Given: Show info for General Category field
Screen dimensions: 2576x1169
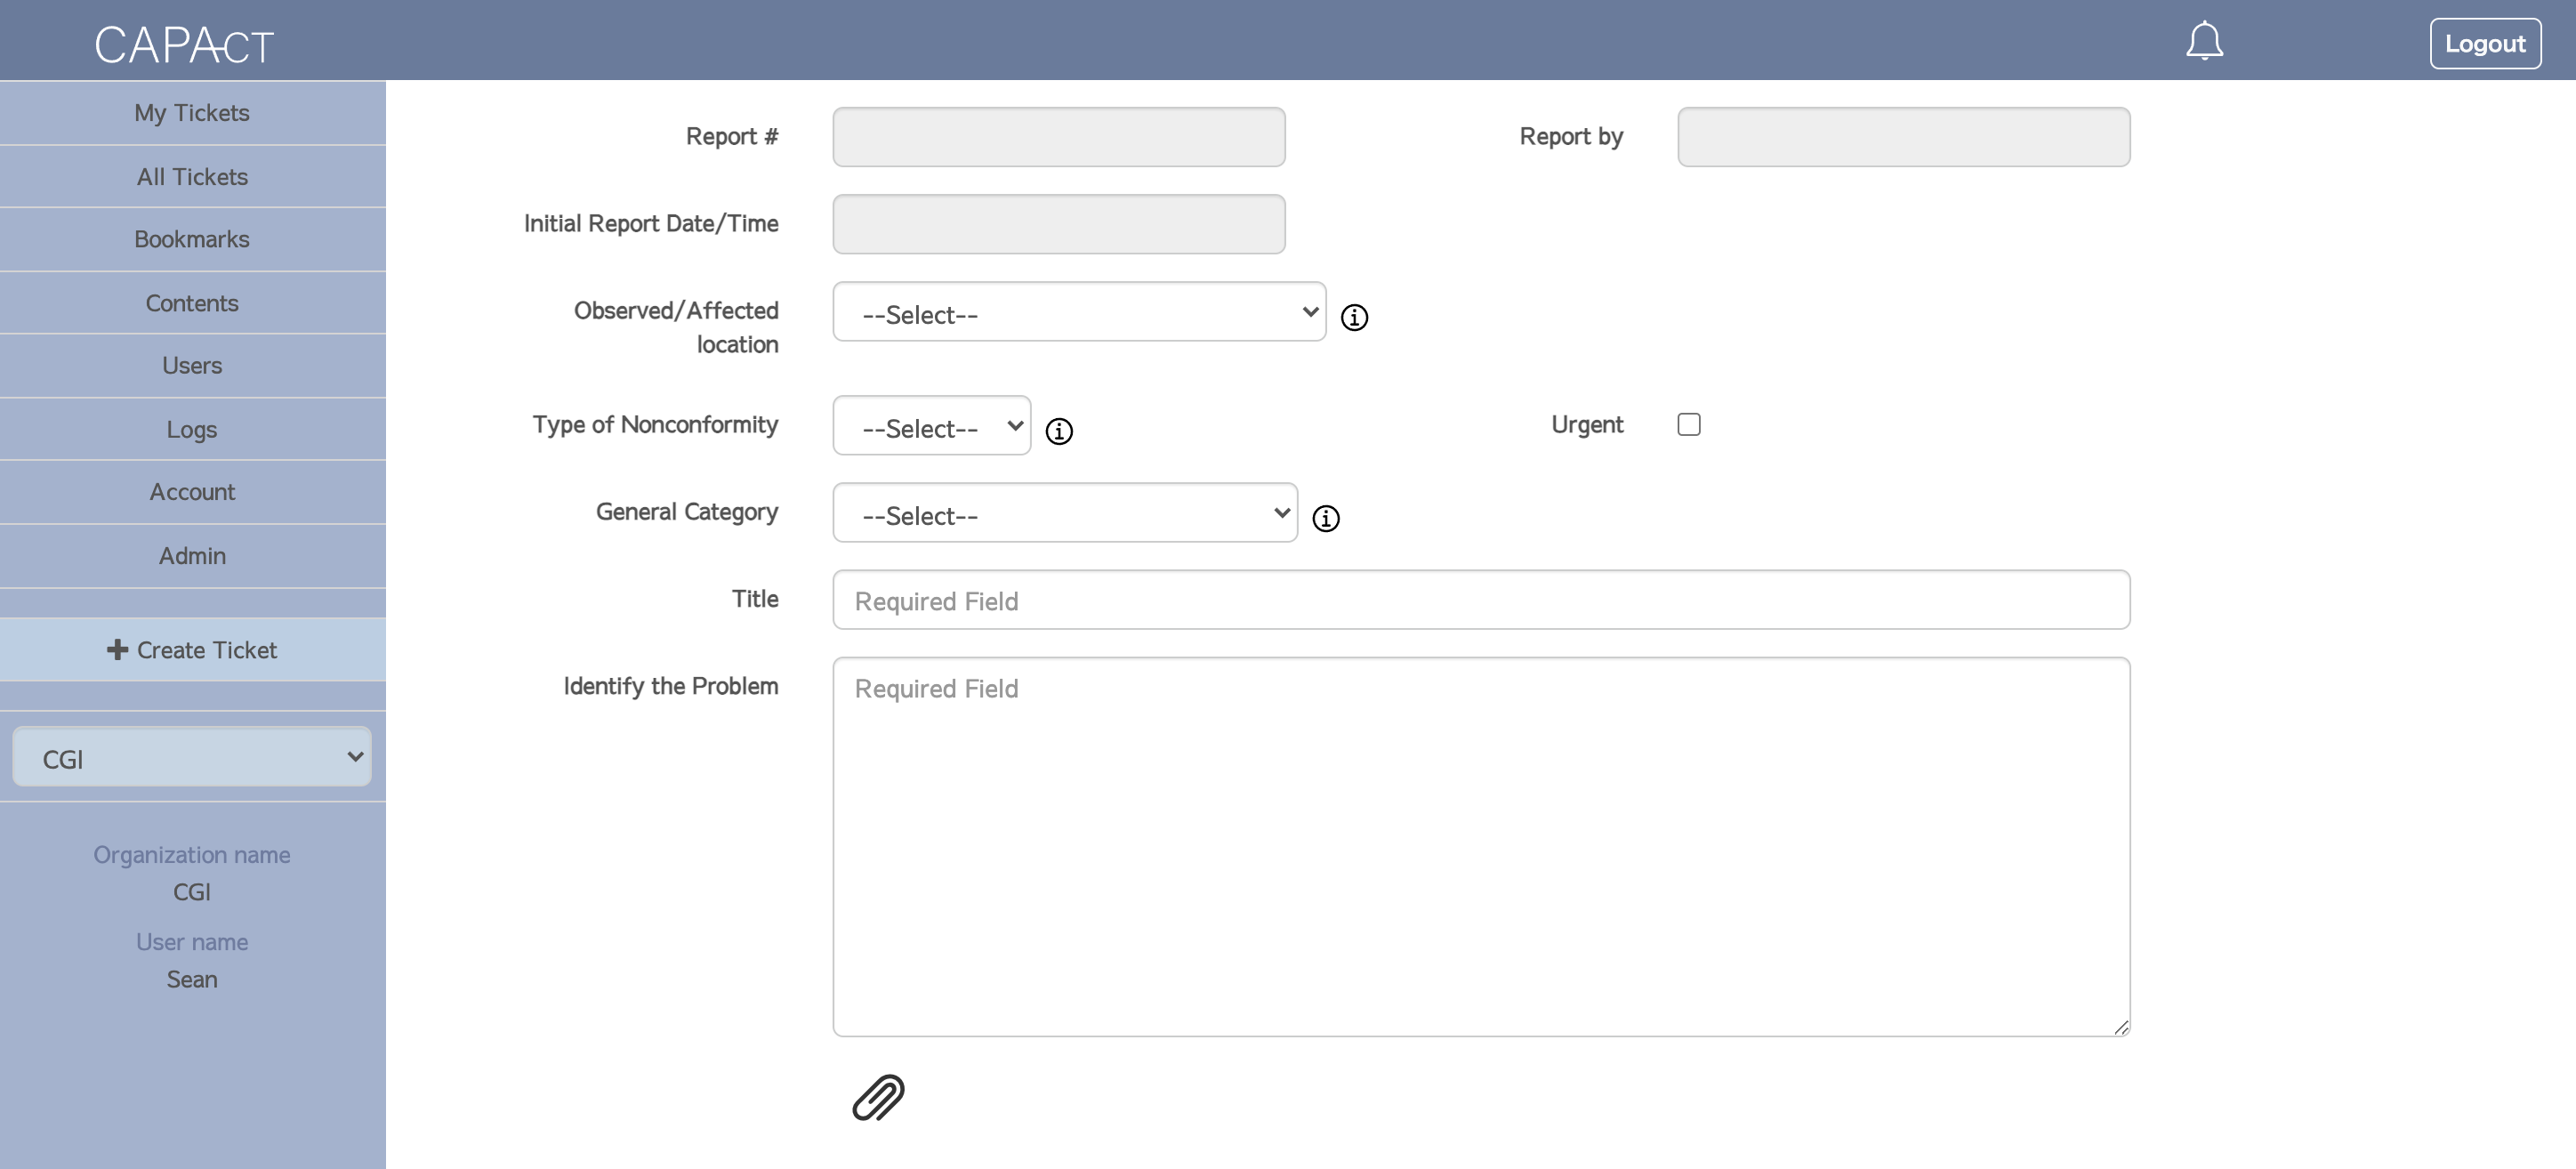Looking at the screenshot, I should coord(1326,518).
